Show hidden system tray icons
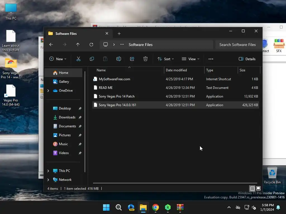This screenshot has width=286, height=214. (x=229, y=207)
